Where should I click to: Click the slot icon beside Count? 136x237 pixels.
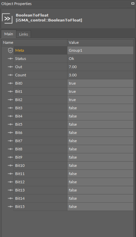10,75
